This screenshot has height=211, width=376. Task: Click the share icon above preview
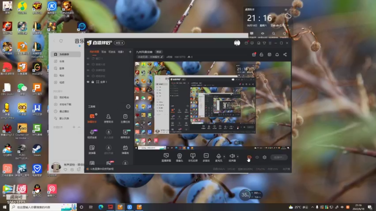pos(285,54)
